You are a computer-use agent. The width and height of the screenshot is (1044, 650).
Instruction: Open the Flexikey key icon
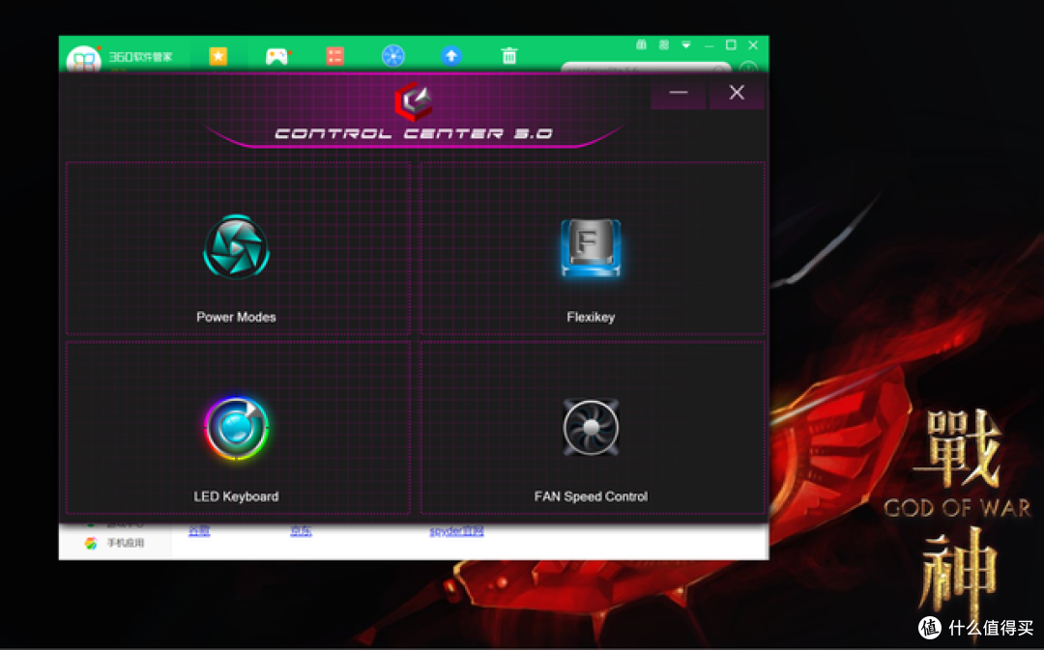591,249
